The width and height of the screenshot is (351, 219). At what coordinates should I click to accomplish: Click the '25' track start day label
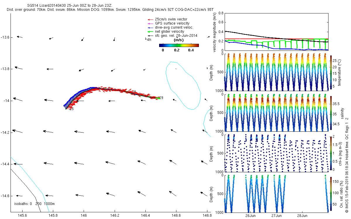click(71, 109)
